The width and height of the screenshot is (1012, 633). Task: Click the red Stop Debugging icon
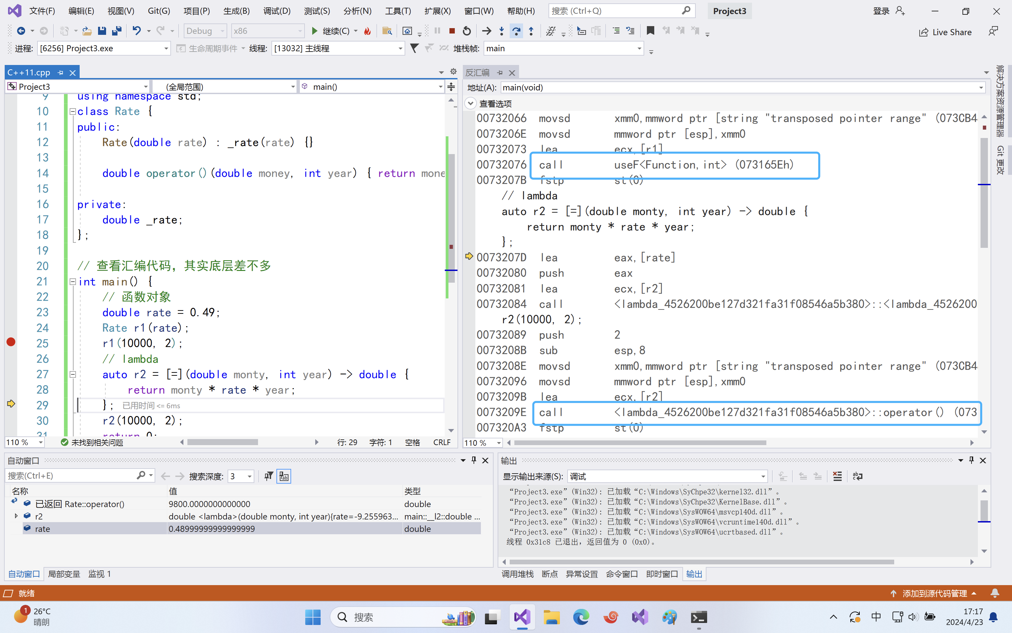coord(452,31)
